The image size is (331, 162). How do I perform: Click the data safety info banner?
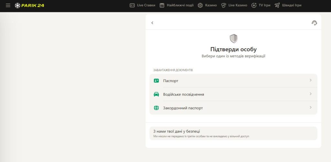pos(233,133)
